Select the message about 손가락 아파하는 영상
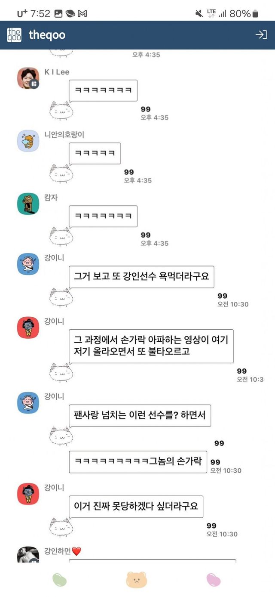This screenshot has height=597, width=275. 151,346
